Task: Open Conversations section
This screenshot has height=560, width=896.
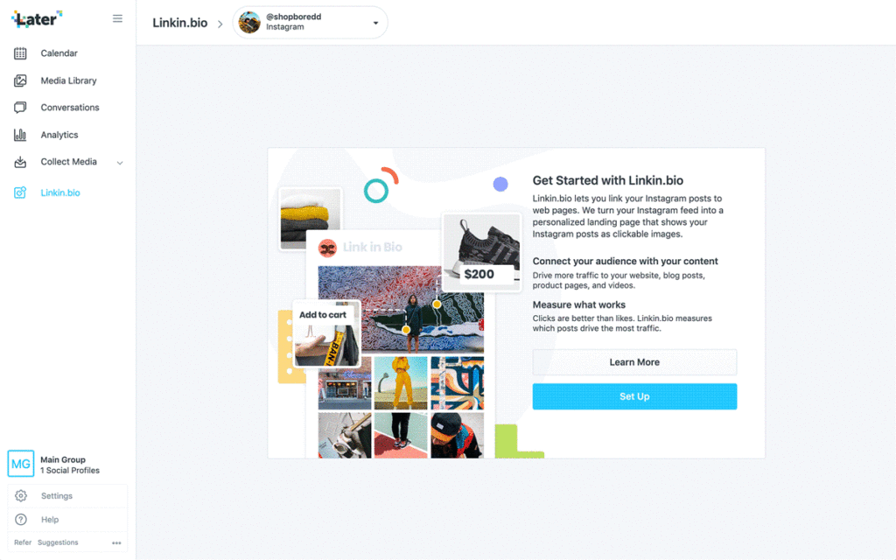Action: (x=70, y=108)
